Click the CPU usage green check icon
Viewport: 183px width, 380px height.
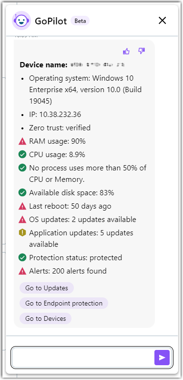click(x=22, y=155)
